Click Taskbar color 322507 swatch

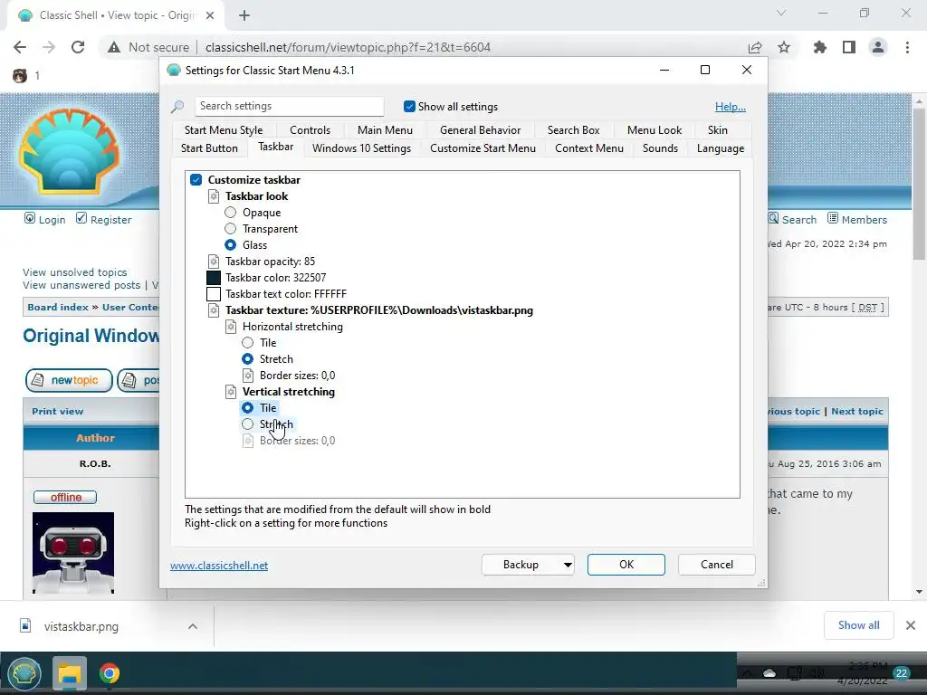(x=214, y=278)
